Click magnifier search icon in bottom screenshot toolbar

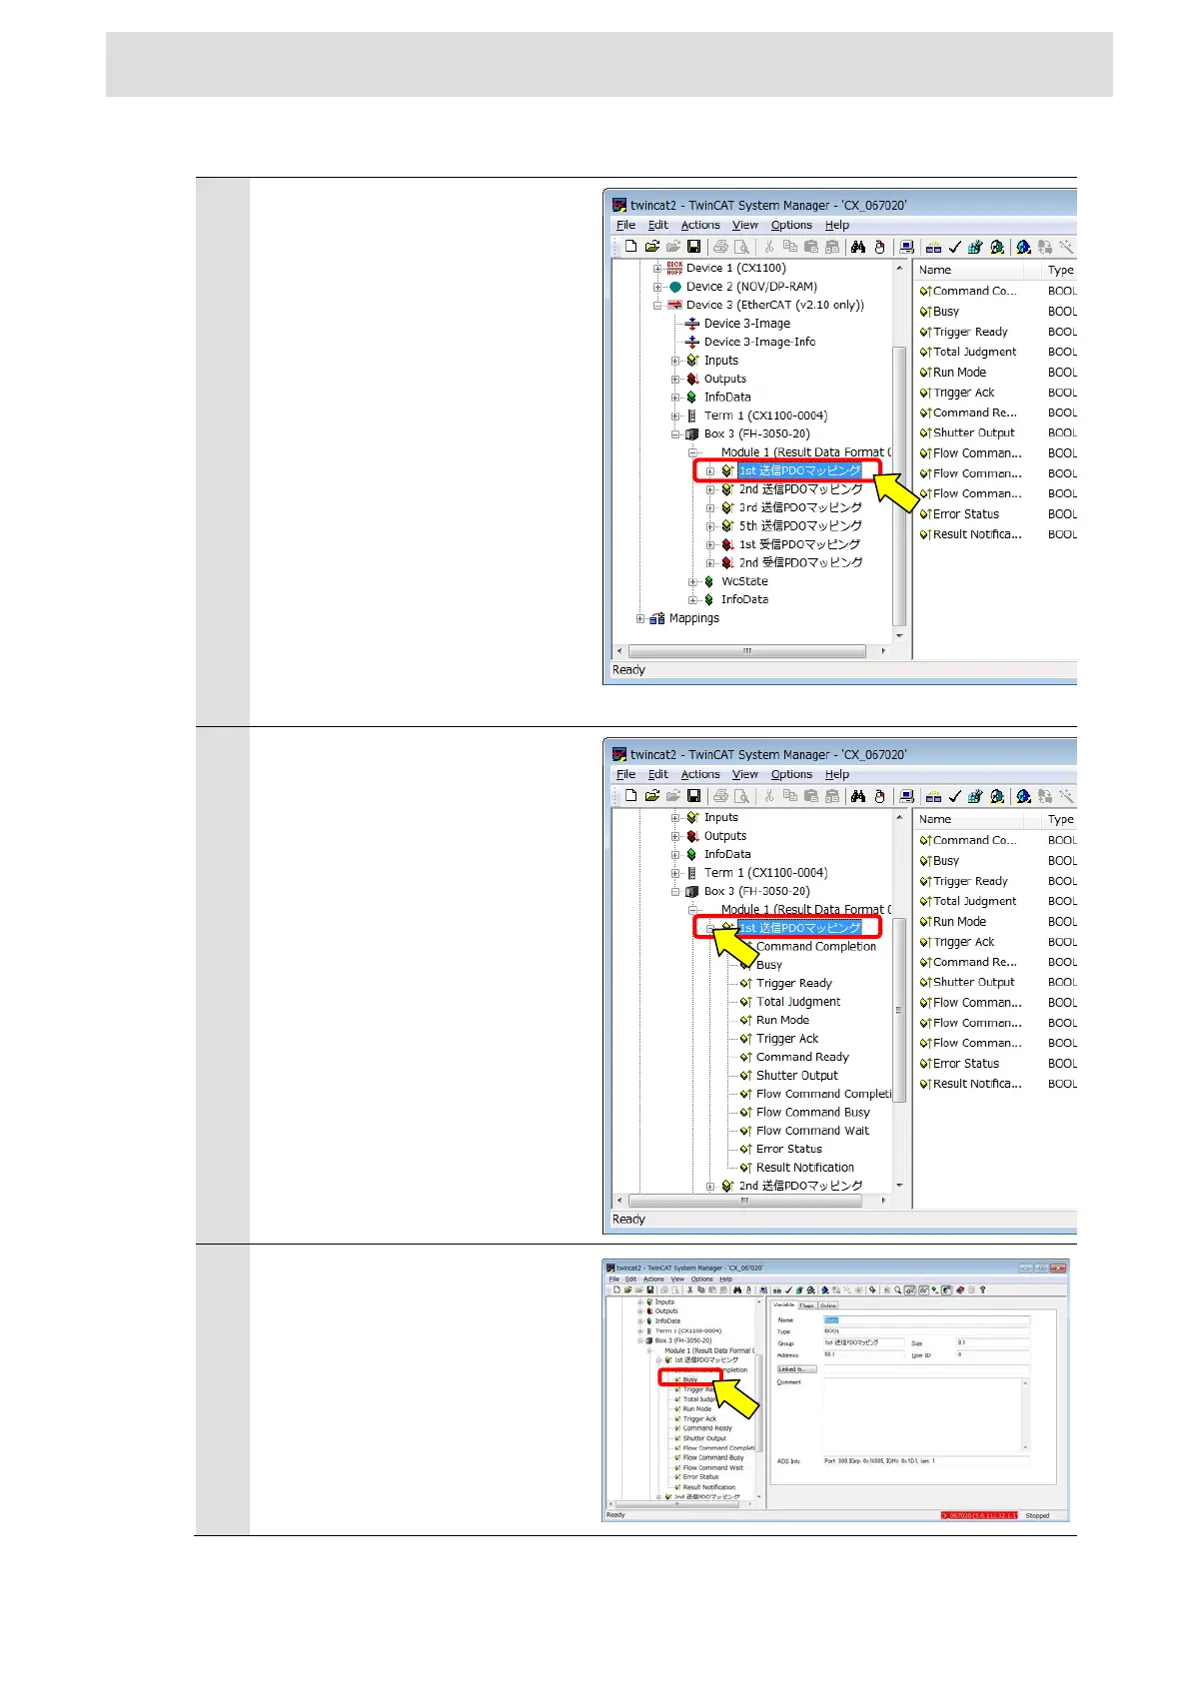pos(897,1290)
